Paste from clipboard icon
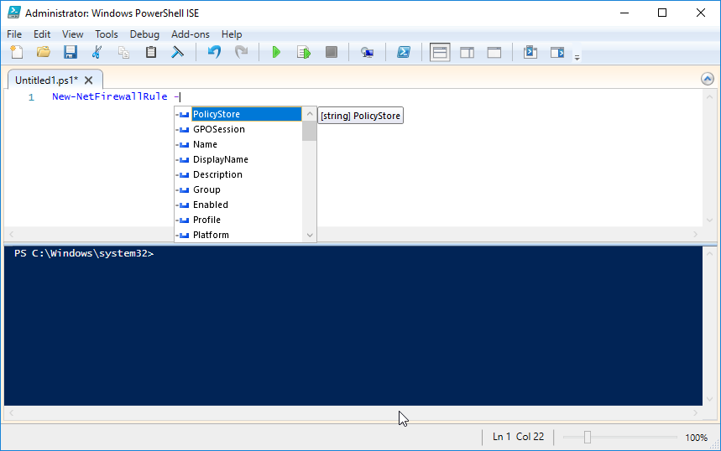Viewport: 721px width, 451px height. 151,52
